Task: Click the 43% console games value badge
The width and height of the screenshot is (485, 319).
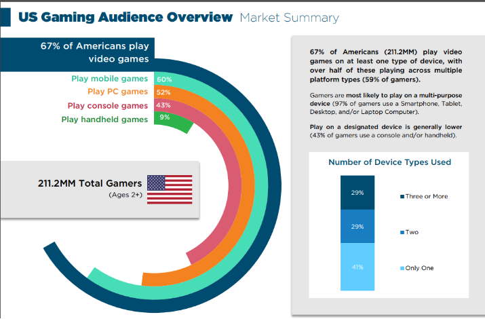Action: pyautogui.click(x=163, y=106)
